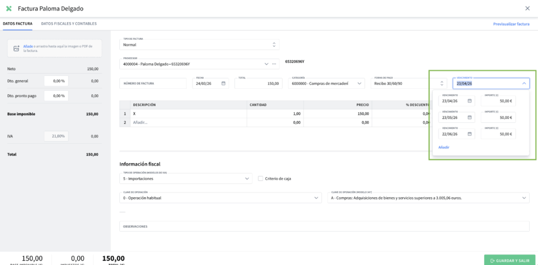Click Añadir link under due dates
Image resolution: width=538 pixels, height=265 pixels.
pyautogui.click(x=444, y=147)
